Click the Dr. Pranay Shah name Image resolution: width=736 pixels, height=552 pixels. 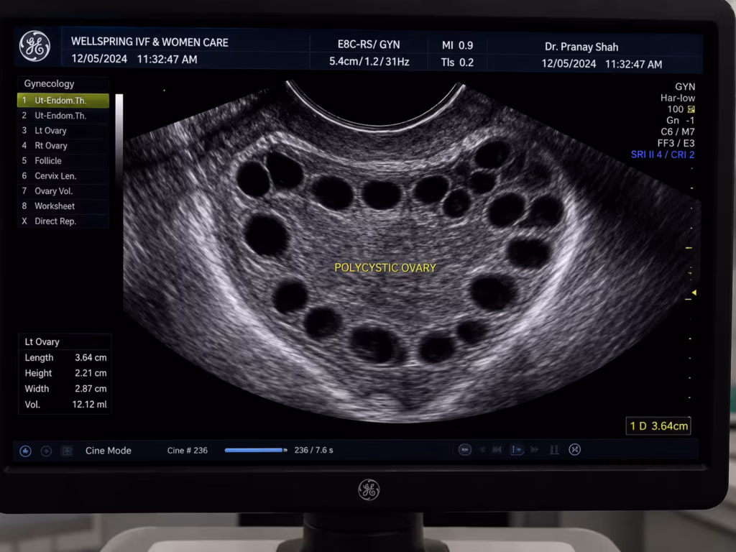coord(581,47)
